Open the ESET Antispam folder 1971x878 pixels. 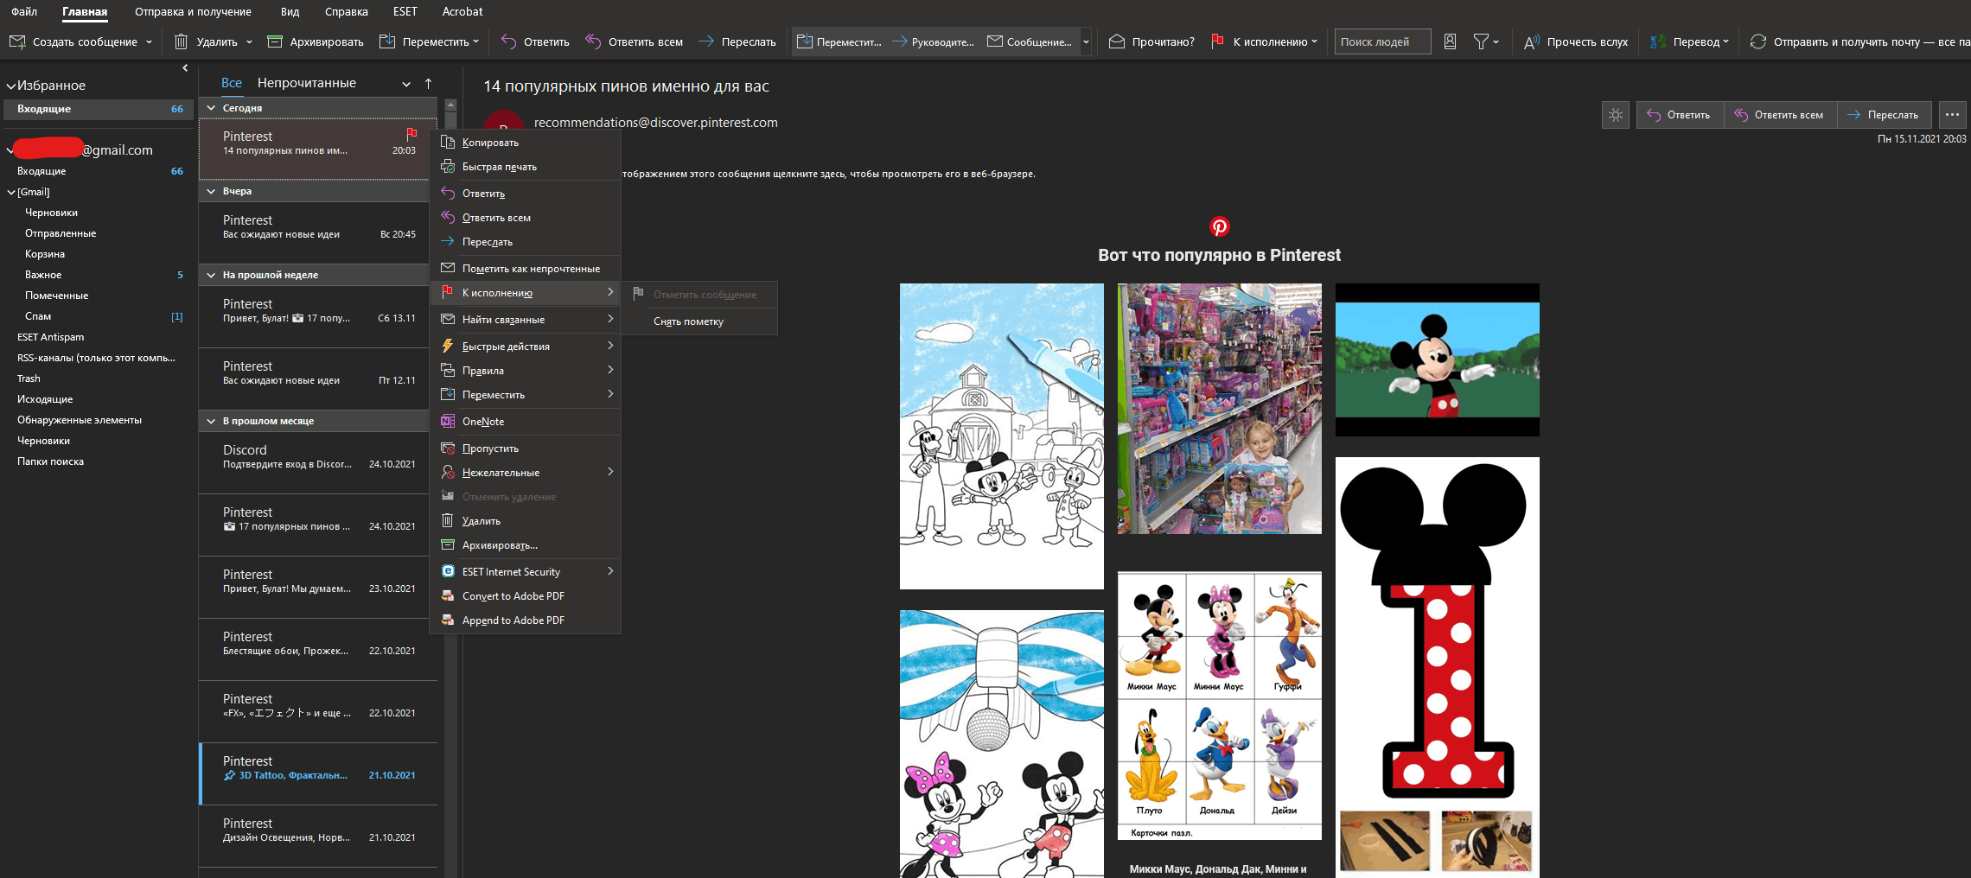50,337
